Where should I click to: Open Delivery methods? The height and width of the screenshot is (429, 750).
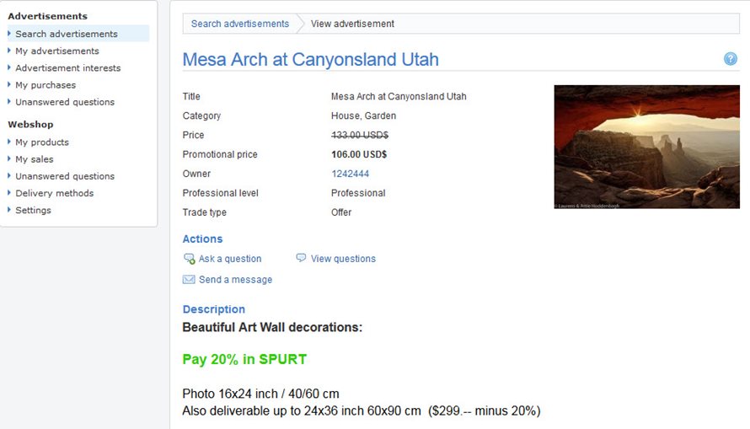tap(55, 193)
